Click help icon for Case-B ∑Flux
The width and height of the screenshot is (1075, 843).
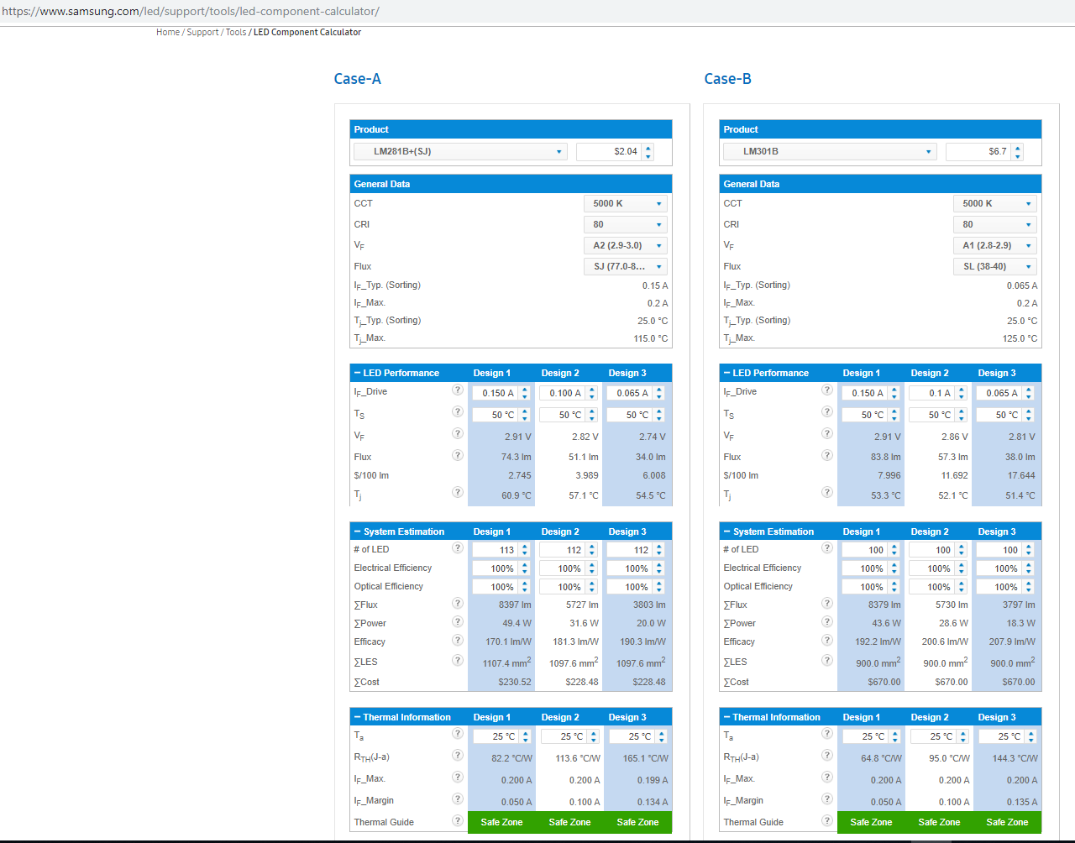[827, 603]
